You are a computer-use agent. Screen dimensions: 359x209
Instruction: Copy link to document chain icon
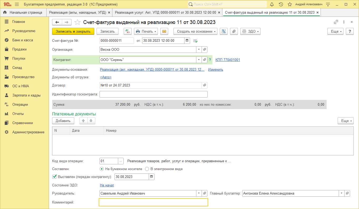(x=336, y=22)
